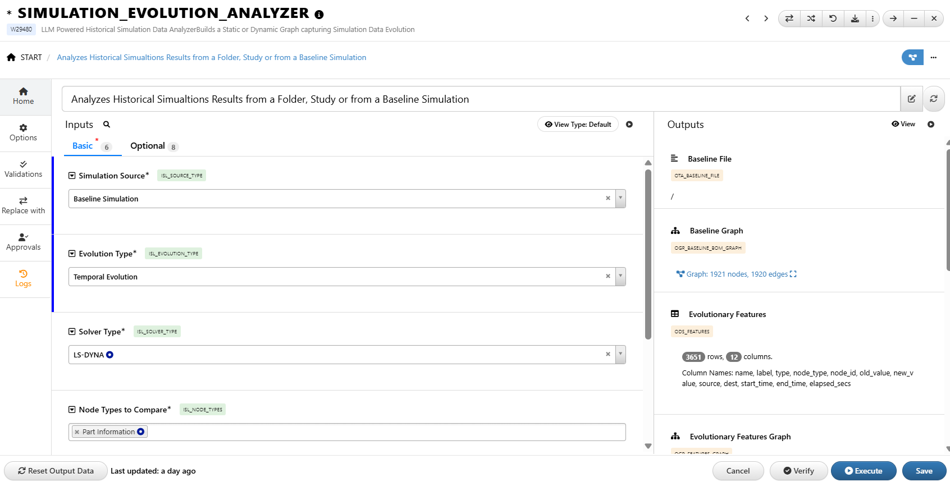Switch to the Optional inputs tab

pyautogui.click(x=148, y=146)
